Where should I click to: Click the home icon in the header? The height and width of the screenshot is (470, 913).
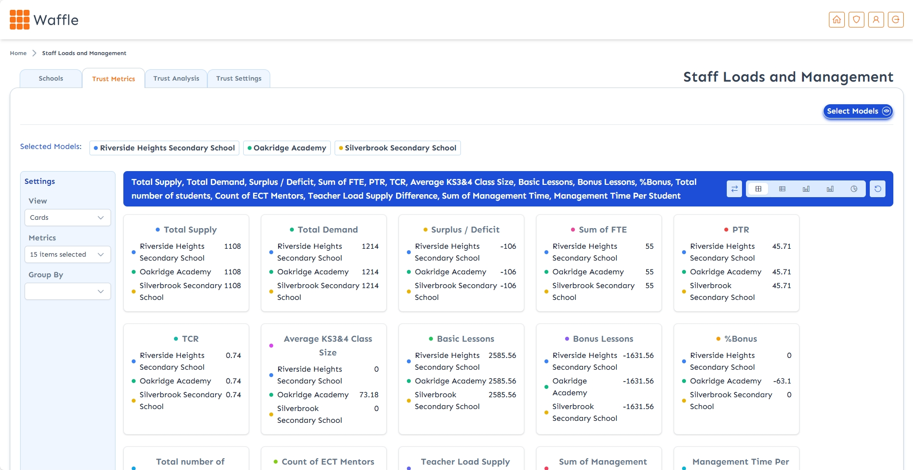836,20
